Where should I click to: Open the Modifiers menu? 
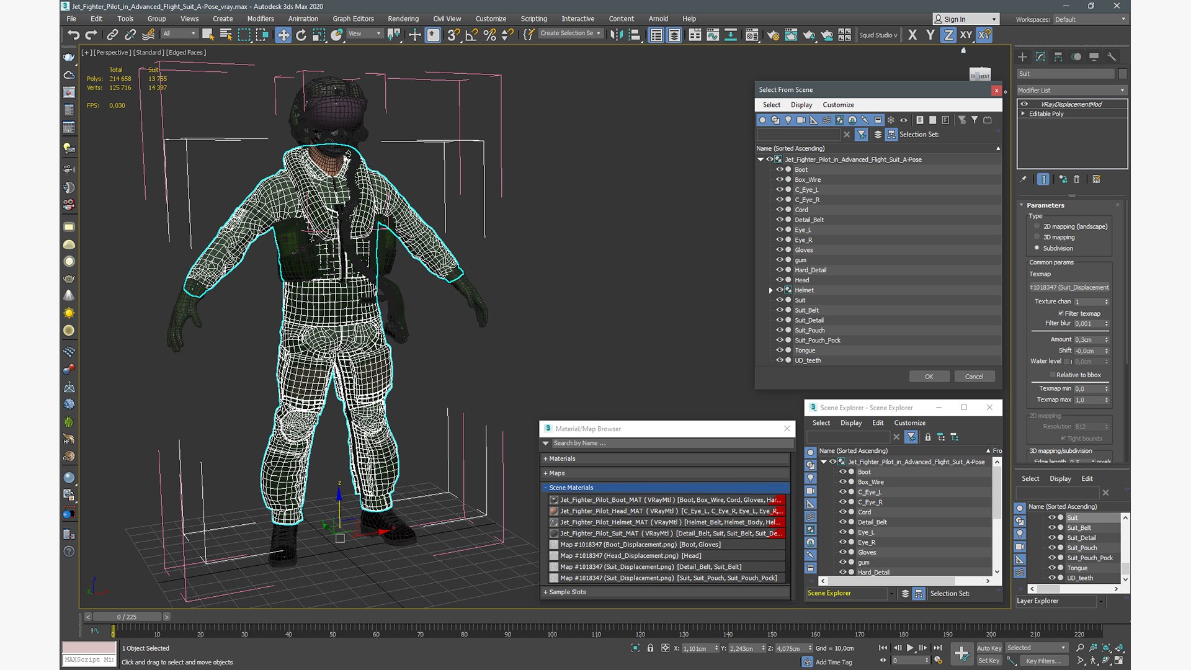261,19
